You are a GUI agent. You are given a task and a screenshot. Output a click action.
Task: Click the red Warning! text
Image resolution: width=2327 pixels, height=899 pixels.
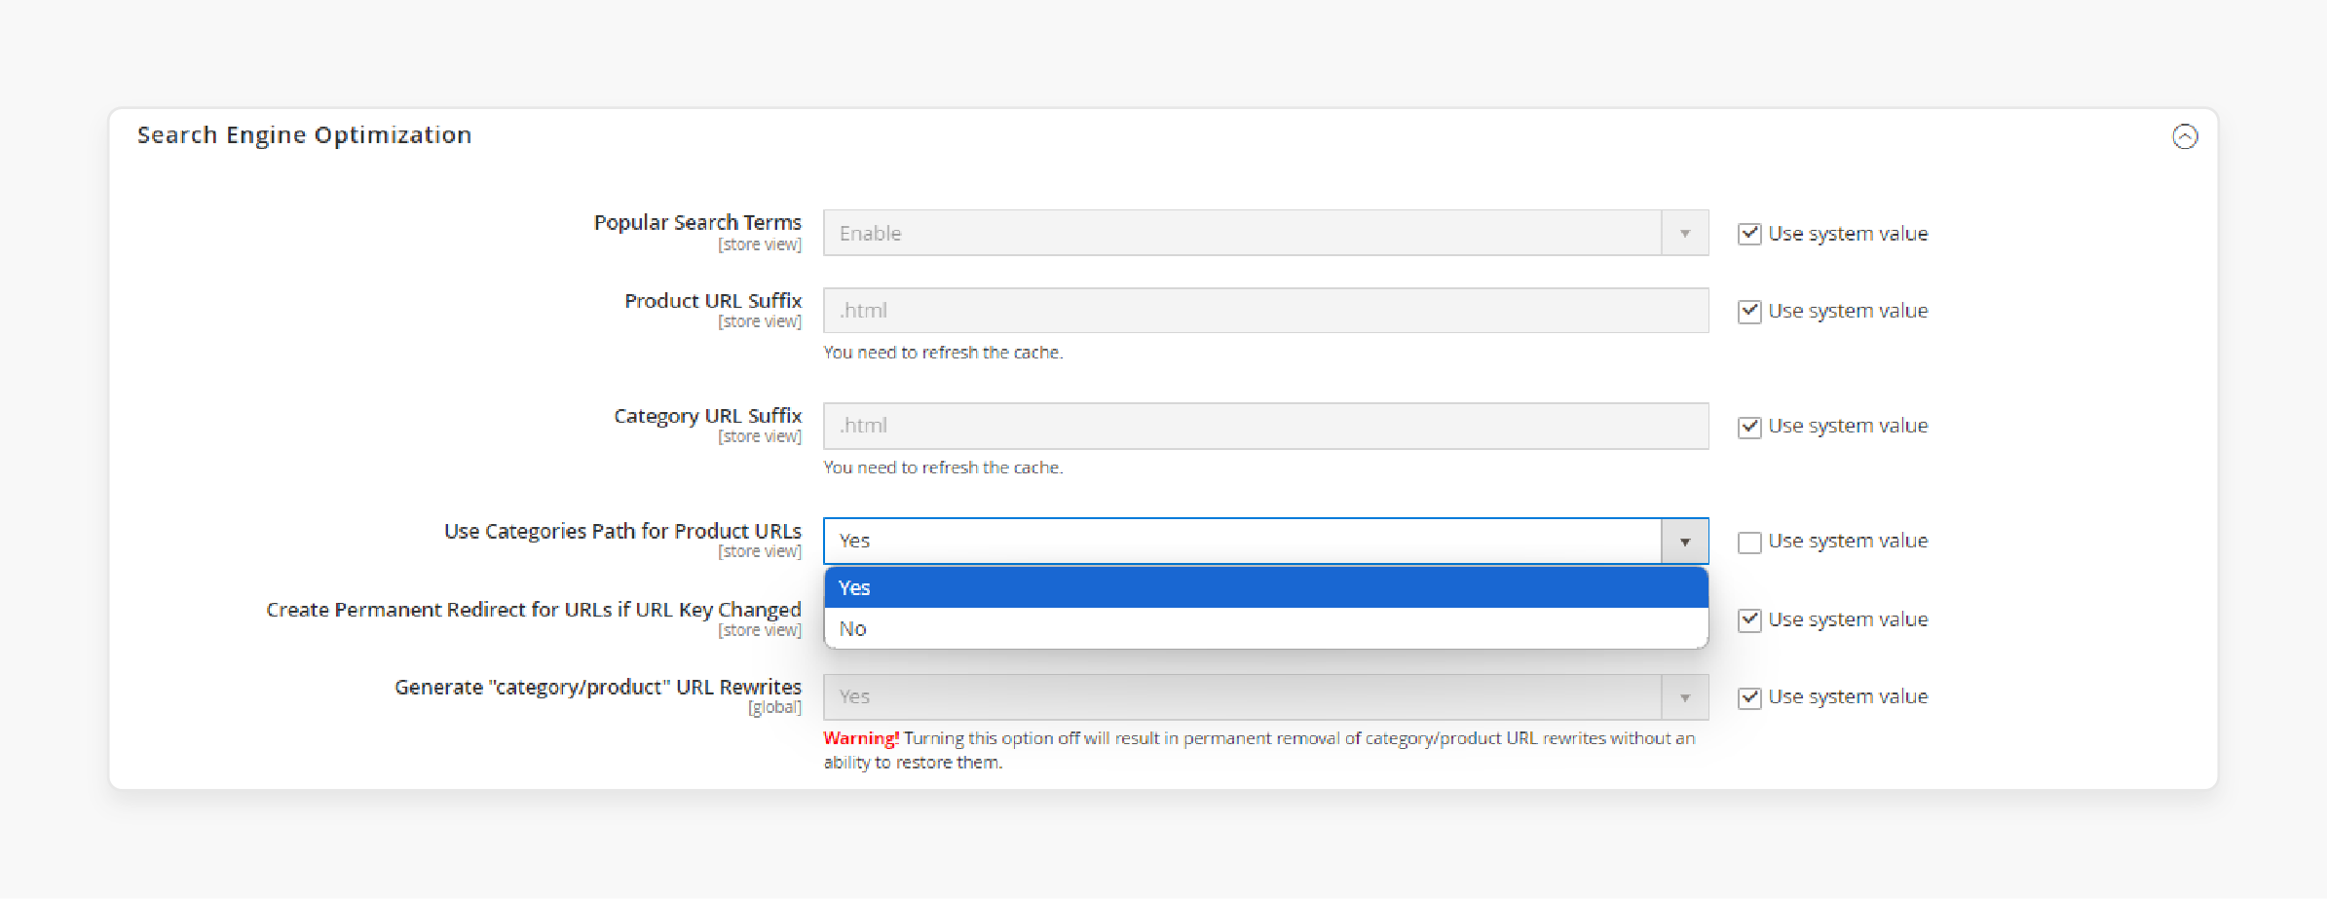click(x=861, y=738)
